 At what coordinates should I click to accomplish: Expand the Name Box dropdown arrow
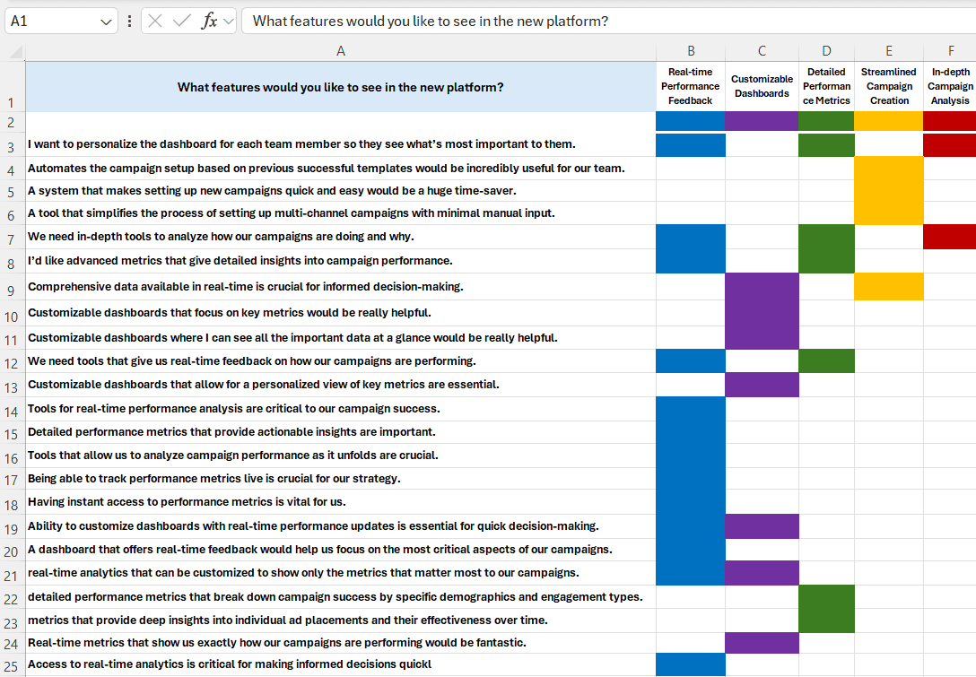tap(106, 22)
